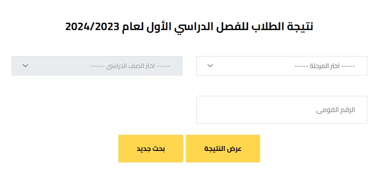Click the chevron arrow in the اختر المرحلة dropdown
This screenshot has height=187, width=377.
tap(210, 66)
